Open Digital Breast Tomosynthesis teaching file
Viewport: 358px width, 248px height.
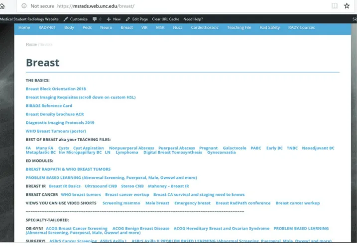[x=173, y=152]
